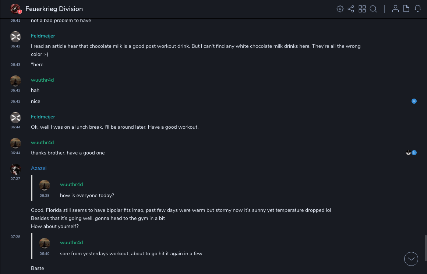Click the search magnifier icon
The width and height of the screenshot is (427, 274).
(373, 9)
